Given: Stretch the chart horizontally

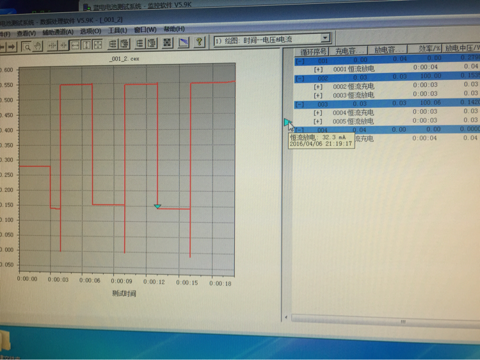Looking at the screenshot, I should coord(52,46).
